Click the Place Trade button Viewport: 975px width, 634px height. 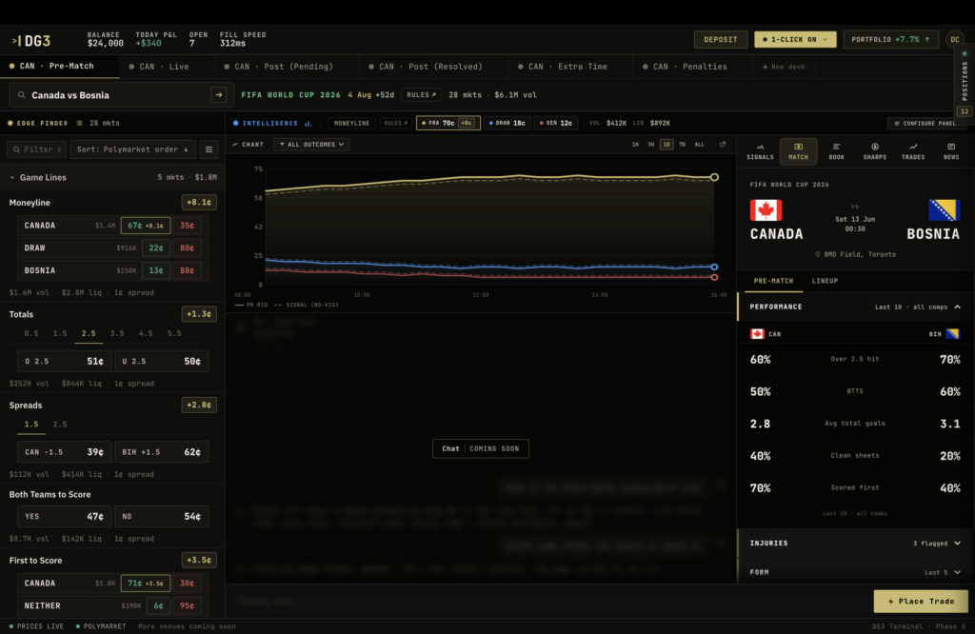point(921,601)
